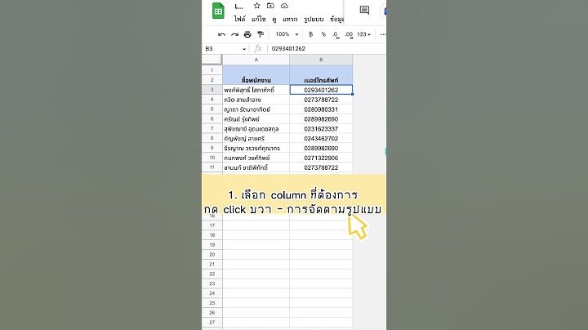Click the name cell in row 8
Image resolution: width=588 pixels, height=330 pixels.
coord(256,138)
